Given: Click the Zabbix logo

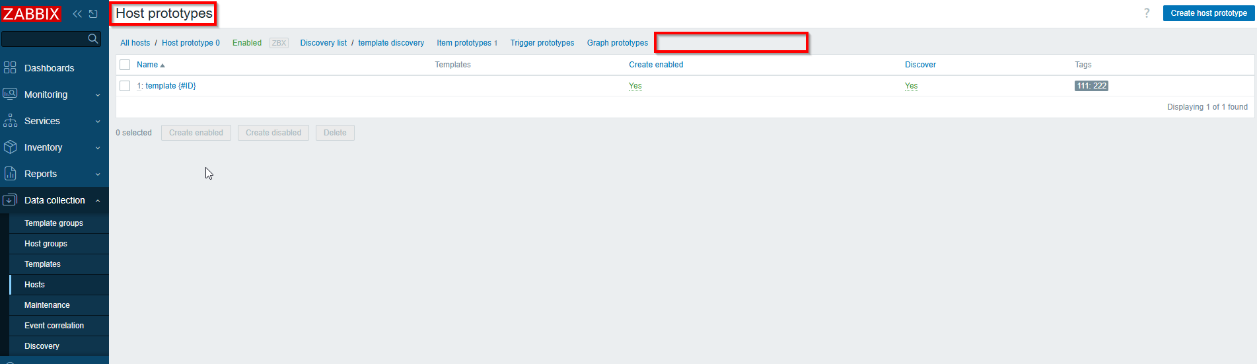Looking at the screenshot, I should tap(31, 14).
